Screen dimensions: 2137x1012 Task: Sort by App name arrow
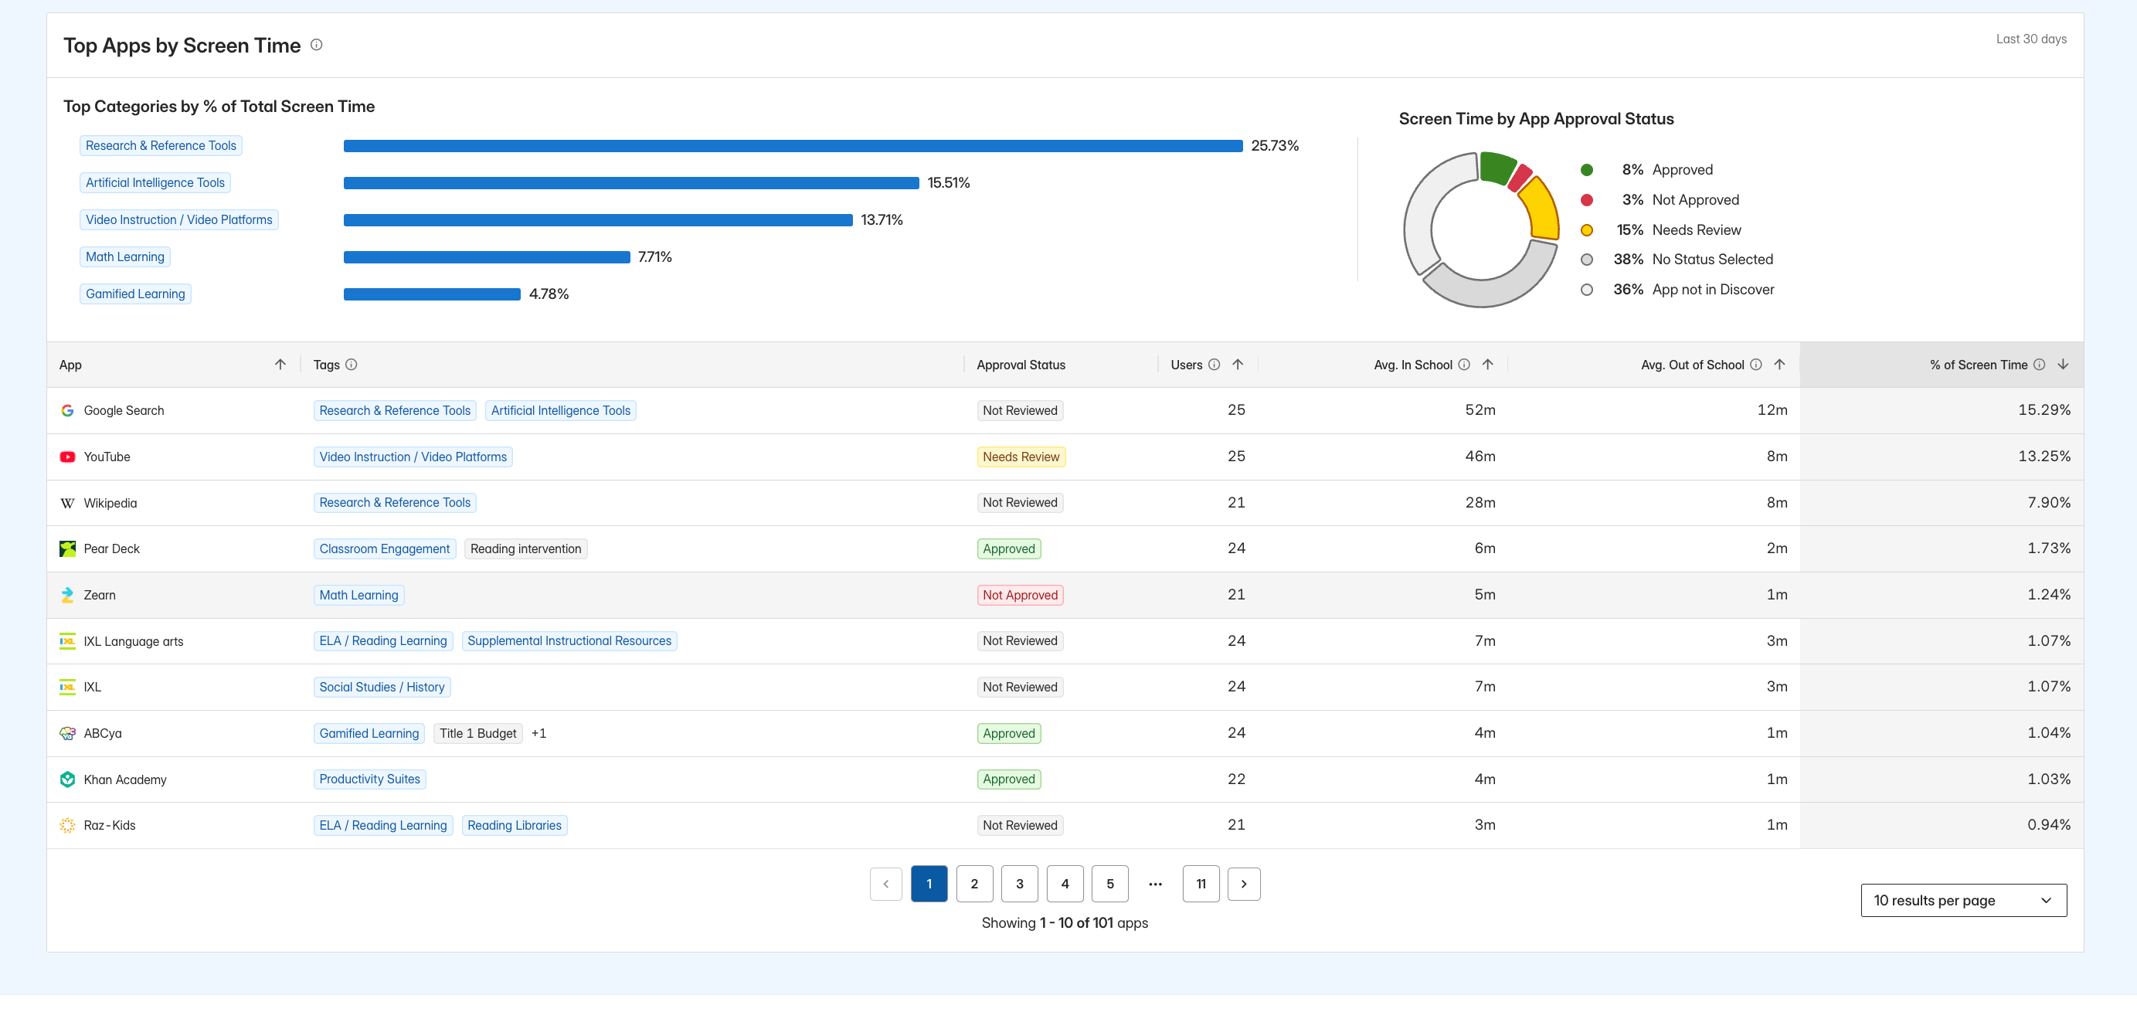point(280,364)
